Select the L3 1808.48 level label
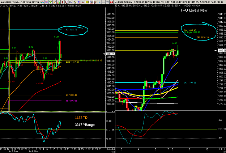 coord(72,95)
